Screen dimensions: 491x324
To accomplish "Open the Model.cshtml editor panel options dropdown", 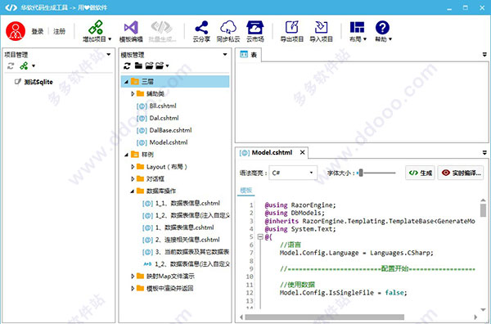I will point(484,153).
